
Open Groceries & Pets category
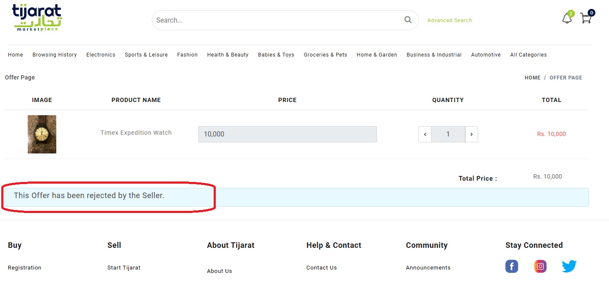[x=325, y=55]
